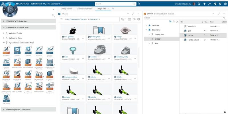Click the tag icon next to search bar
Screen dimensions: 228x114
tap(139, 4)
